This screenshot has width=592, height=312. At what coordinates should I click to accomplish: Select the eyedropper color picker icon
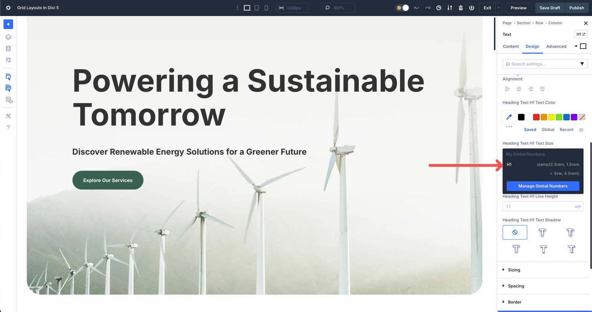point(509,117)
